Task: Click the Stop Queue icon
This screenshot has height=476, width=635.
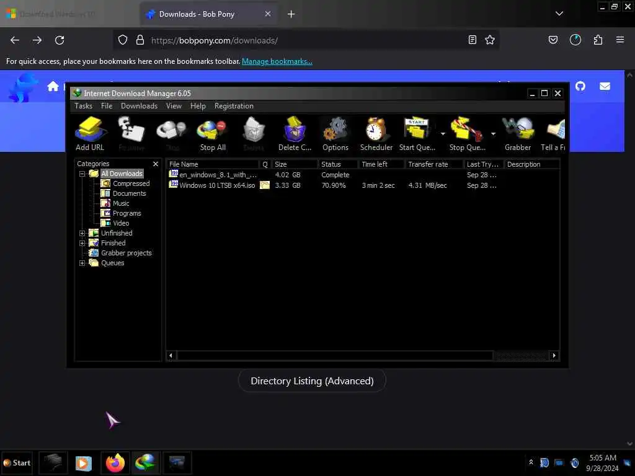Action: coord(467,134)
